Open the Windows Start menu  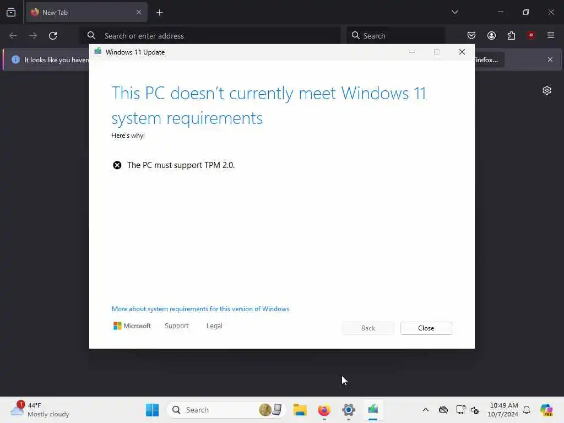tap(152, 410)
